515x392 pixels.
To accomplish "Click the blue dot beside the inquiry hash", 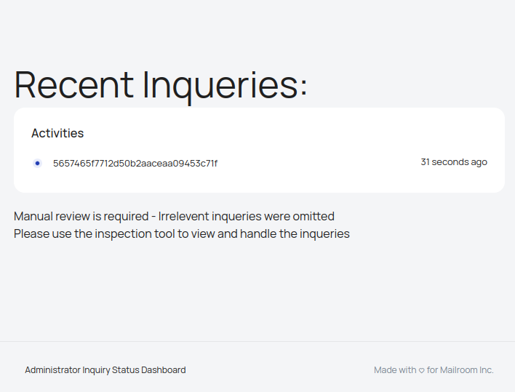I will (37, 163).
